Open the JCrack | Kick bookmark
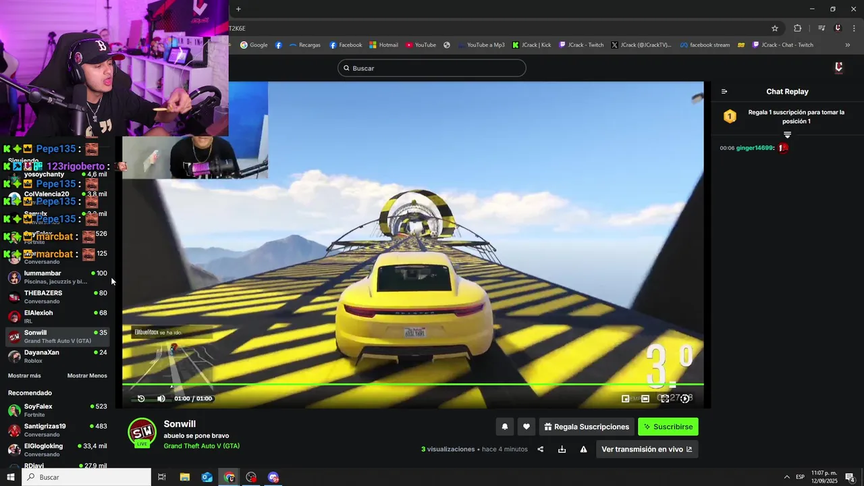Viewport: 864px width, 486px height. pyautogui.click(x=532, y=45)
